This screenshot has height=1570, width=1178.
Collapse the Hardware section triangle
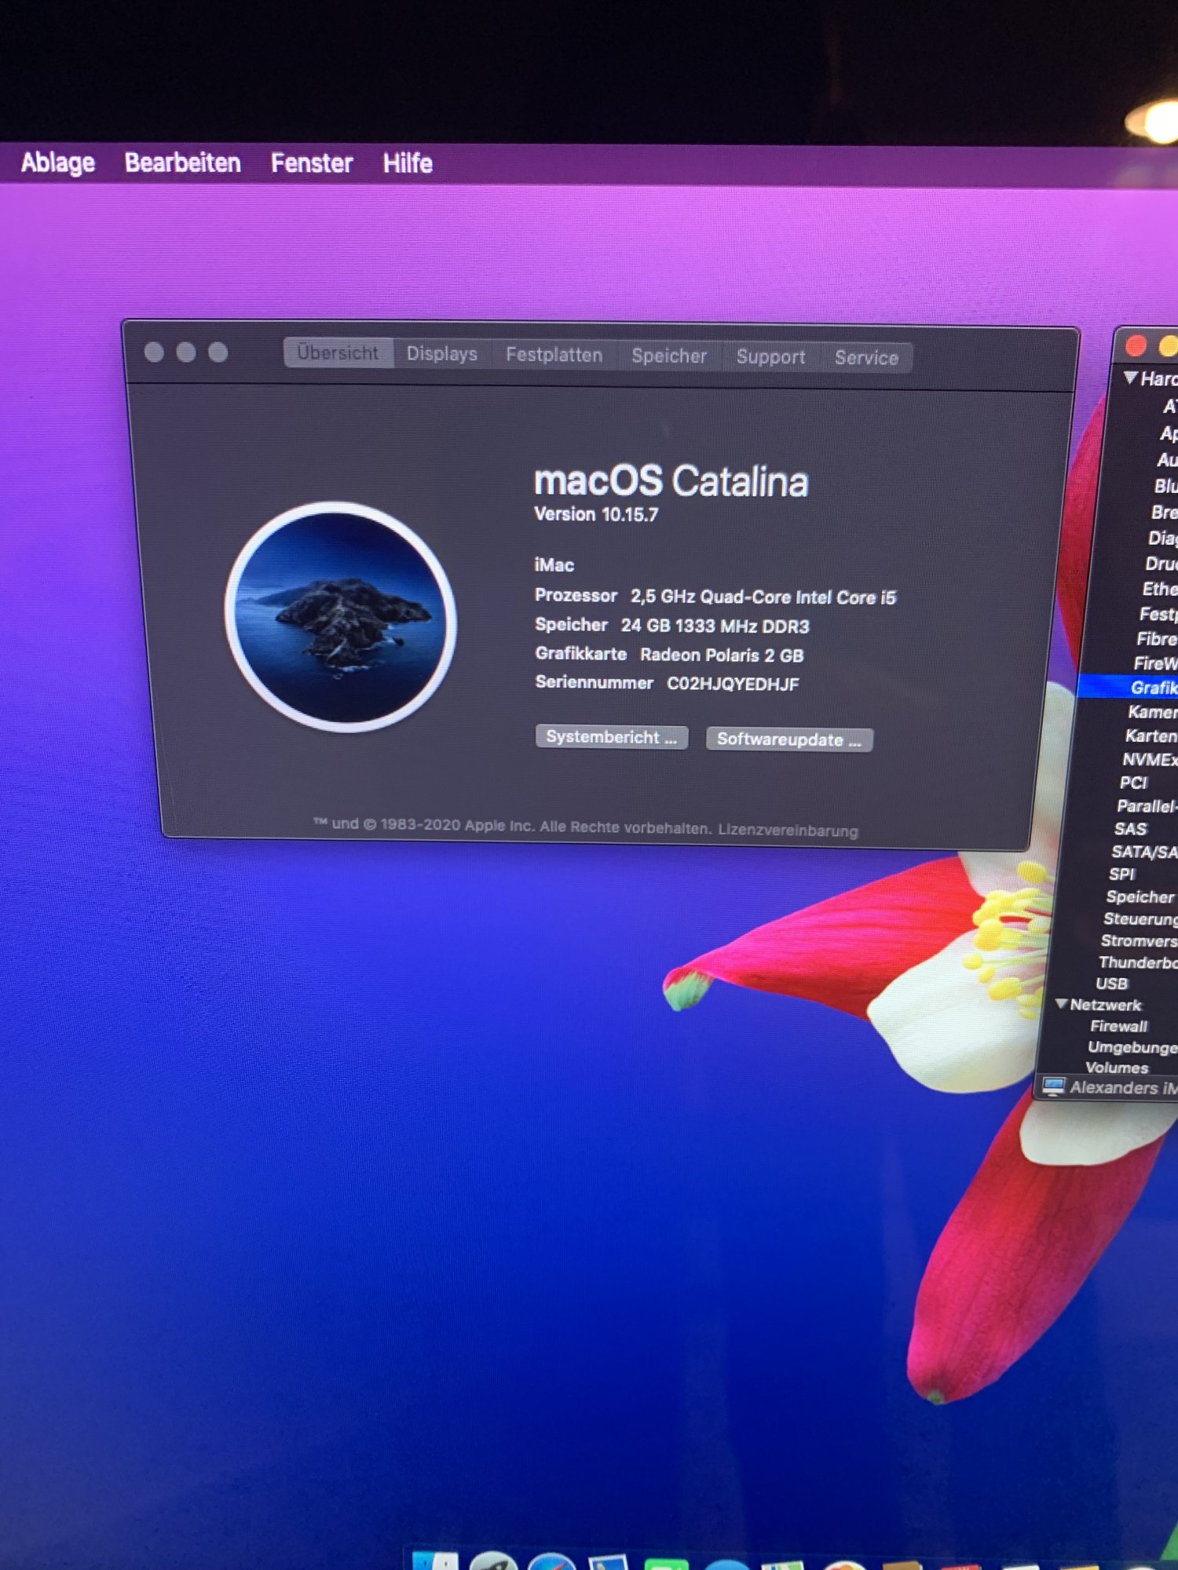click(1131, 378)
